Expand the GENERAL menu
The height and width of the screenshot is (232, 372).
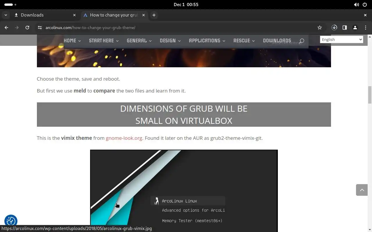(139, 41)
